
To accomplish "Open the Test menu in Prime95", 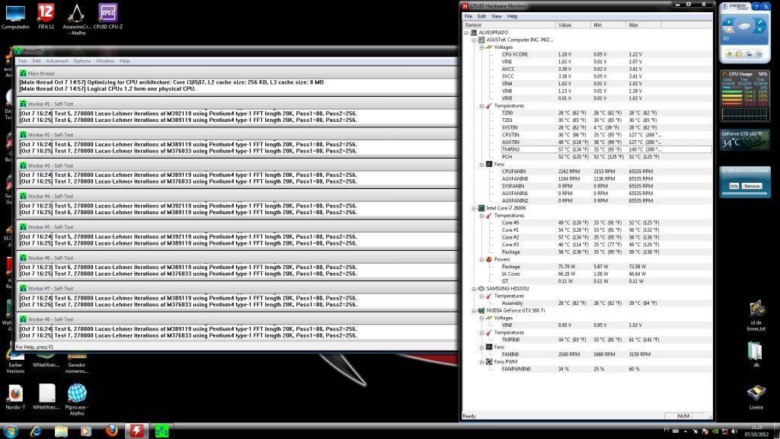I will pyautogui.click(x=22, y=61).
